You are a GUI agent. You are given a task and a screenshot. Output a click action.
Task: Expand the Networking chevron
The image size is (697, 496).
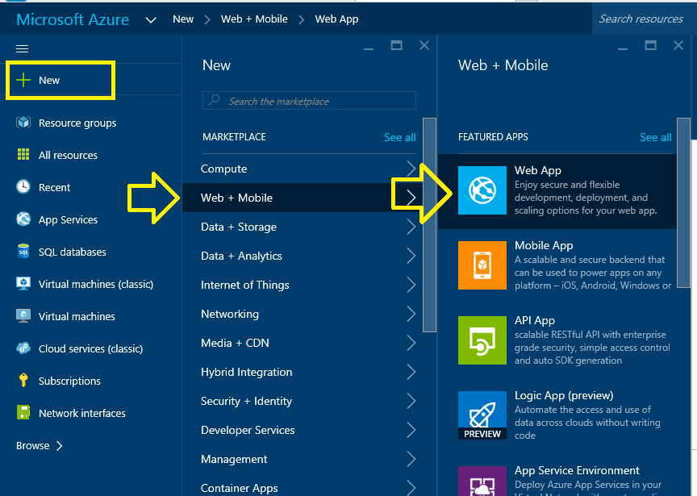point(411,314)
